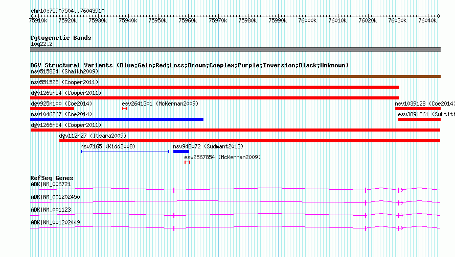Click the 75980k ruler position label

[247, 20]
